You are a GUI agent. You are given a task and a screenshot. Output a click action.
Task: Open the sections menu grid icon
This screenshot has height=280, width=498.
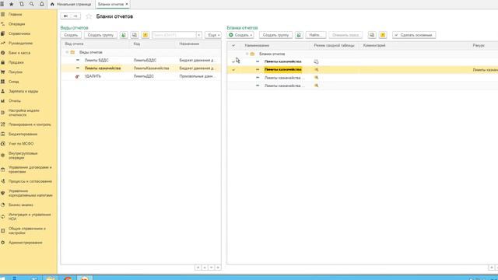pyautogui.click(x=2, y=4)
